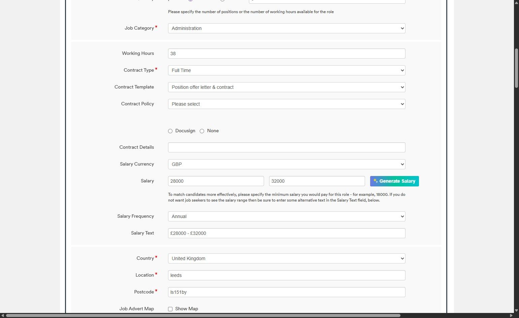
Task: Expand the Salary Currency dropdown
Action: [286, 164]
